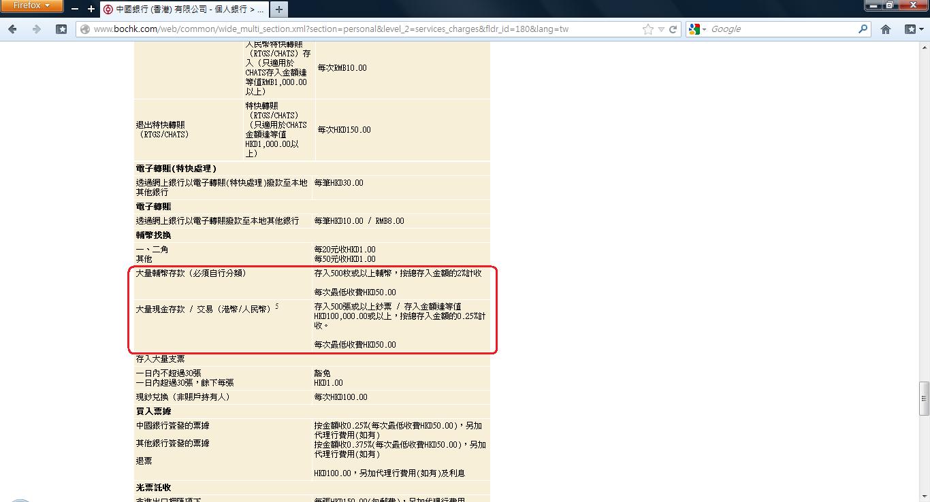Click the 其他銀行簽發的票據 label
Image resolution: width=930 pixels, height=502 pixels.
(172, 444)
